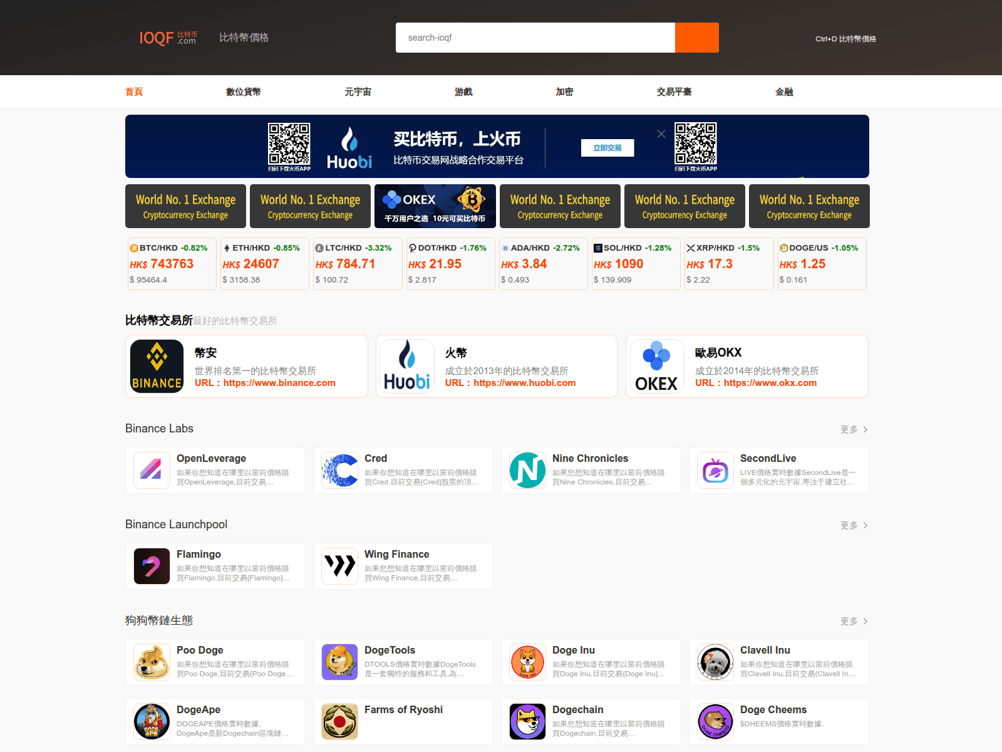Select the 數位貨幣 navigation tab
This screenshot has width=1002, height=752.
pos(244,91)
